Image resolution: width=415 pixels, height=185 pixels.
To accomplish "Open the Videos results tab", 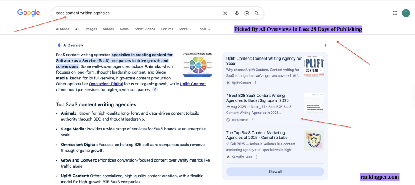I will 108,29.
